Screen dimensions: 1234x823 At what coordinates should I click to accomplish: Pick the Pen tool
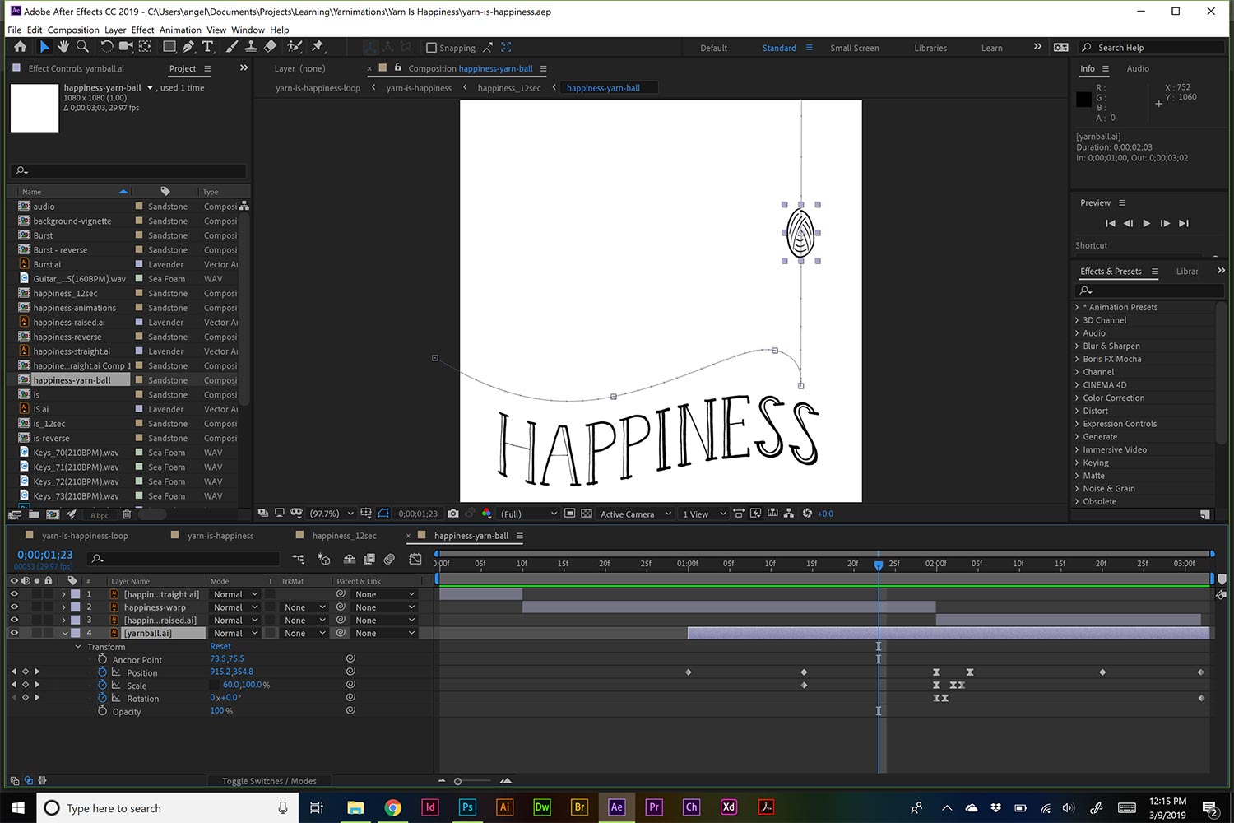click(x=188, y=47)
